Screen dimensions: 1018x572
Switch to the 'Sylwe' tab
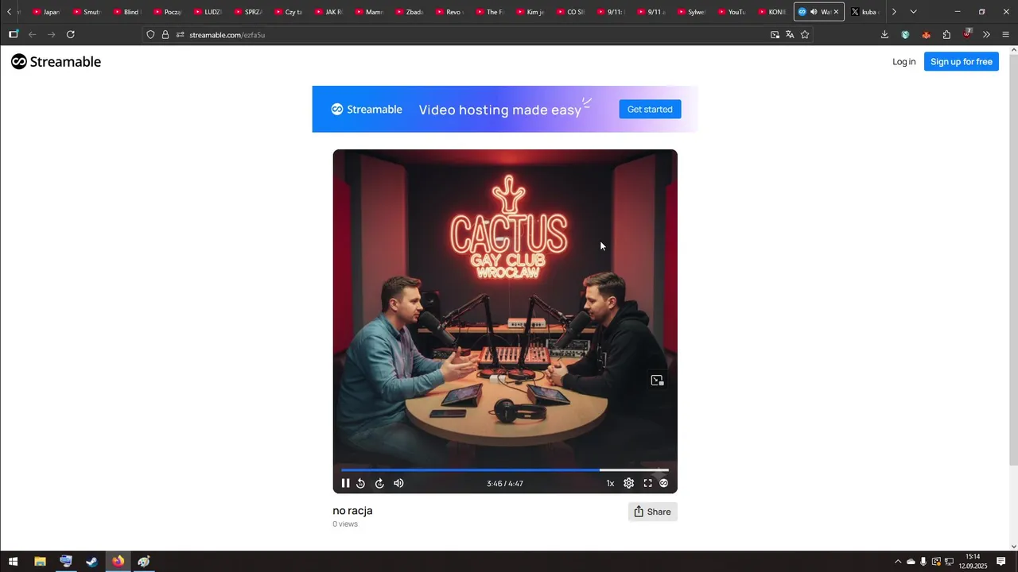point(692,12)
